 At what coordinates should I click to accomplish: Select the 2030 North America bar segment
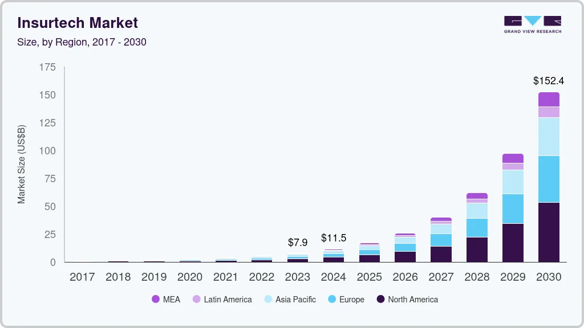point(549,232)
